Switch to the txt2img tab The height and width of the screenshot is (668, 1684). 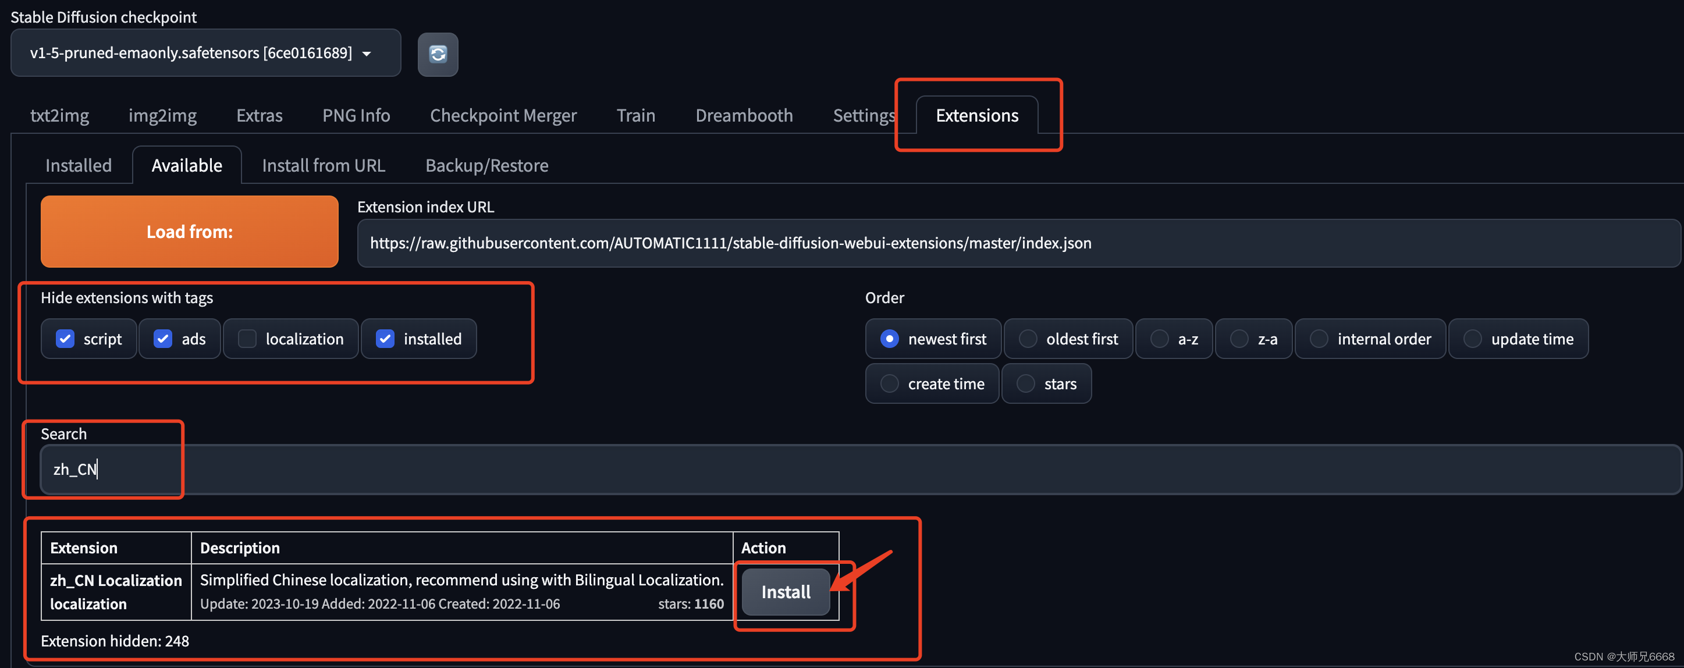point(59,116)
